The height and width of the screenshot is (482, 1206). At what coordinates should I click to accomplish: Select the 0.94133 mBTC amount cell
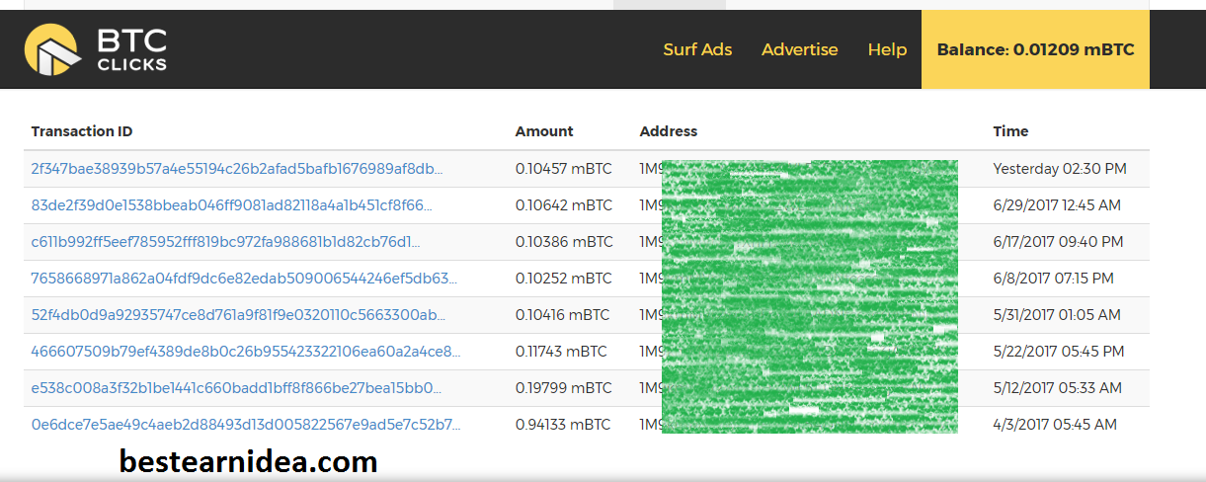click(563, 425)
